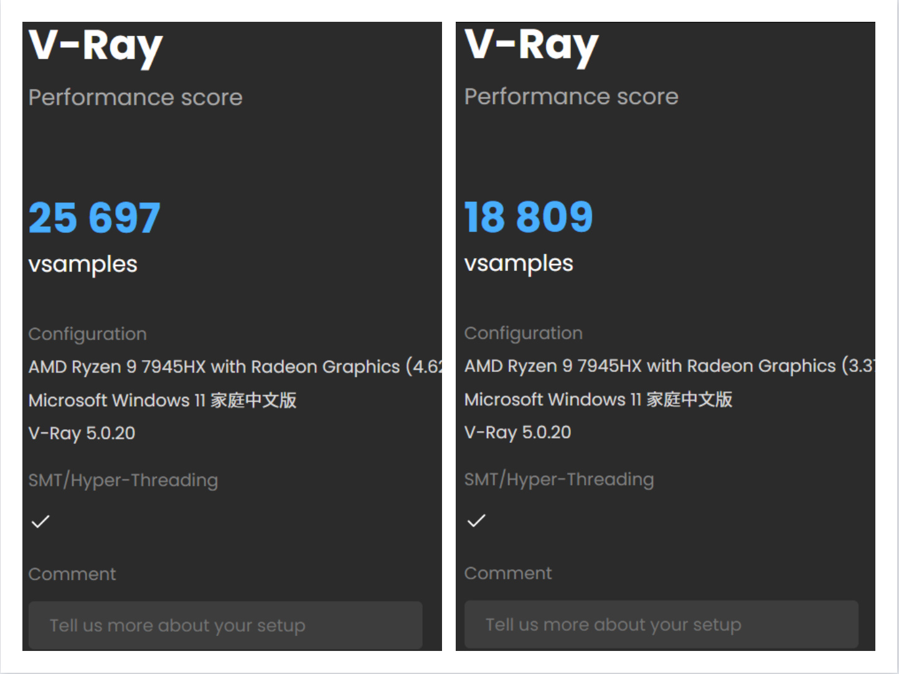Screen dimensions: 899x674
Task: Click the Configuration label in the 18 809 panel
Action: (x=524, y=333)
